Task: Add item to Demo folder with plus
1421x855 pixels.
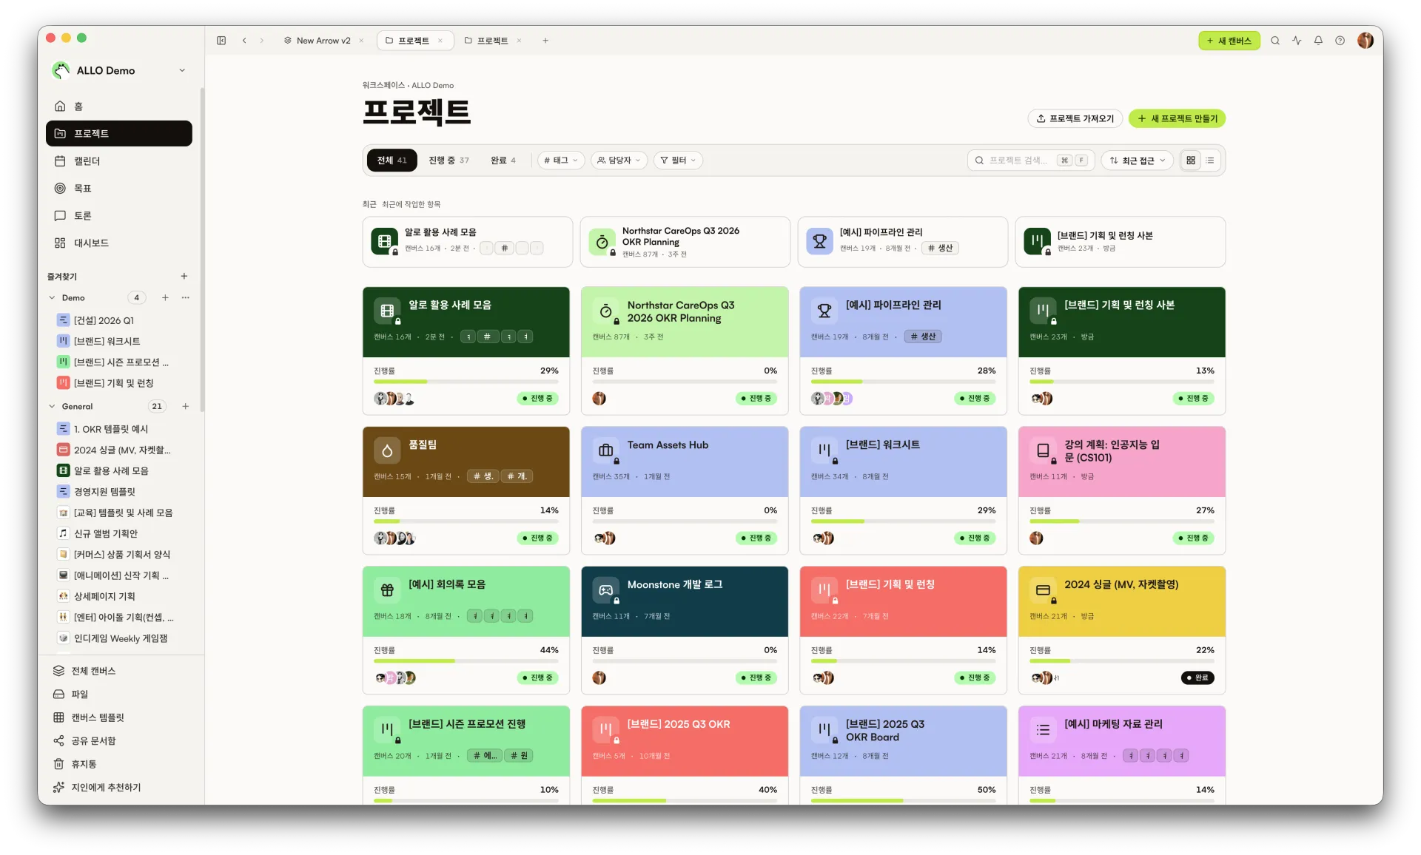Action: [165, 297]
